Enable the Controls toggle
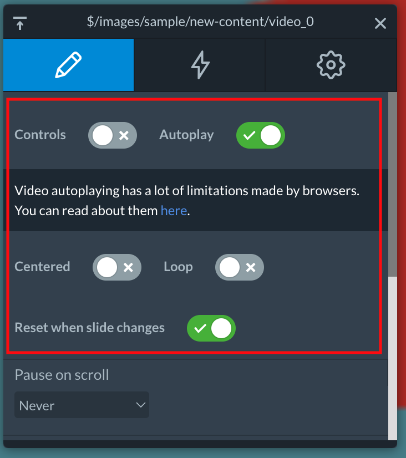The height and width of the screenshot is (458, 406). click(x=113, y=135)
